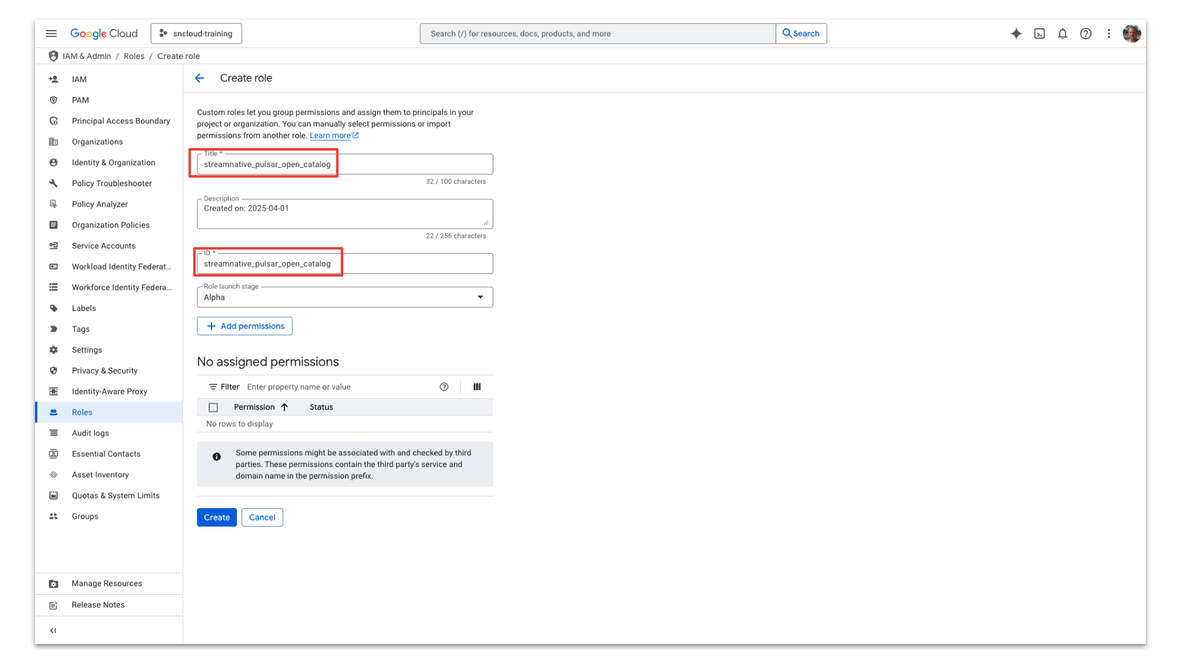Click the filter help icon
The width and height of the screenshot is (1181, 663).
coord(444,386)
